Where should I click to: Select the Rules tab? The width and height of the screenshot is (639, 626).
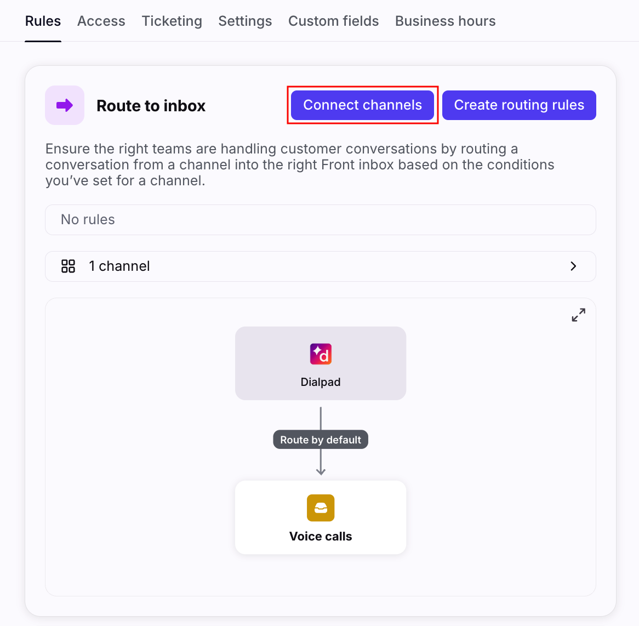[43, 21]
